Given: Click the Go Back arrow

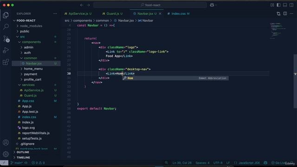Looking at the screenshot, I should (x=82, y=5).
